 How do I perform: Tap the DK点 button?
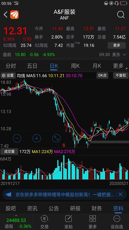pyautogui.click(x=102, y=76)
